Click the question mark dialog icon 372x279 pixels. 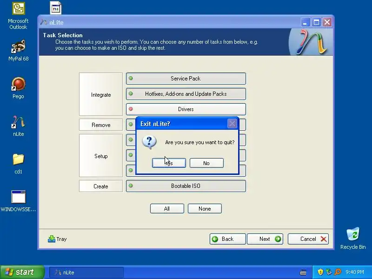149,142
